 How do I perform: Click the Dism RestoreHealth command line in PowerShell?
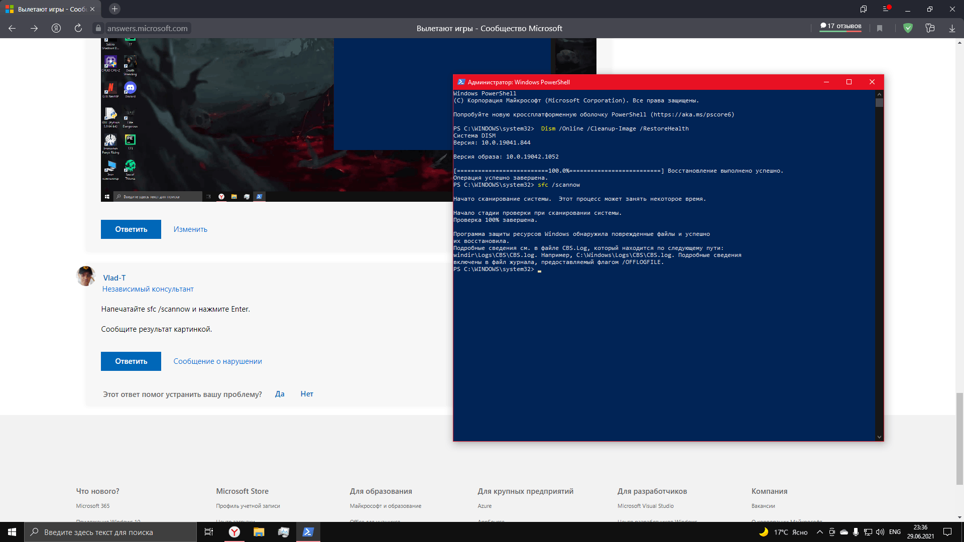615,129
